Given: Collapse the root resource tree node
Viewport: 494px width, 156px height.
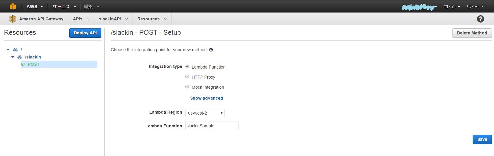Looking at the screenshot, I should [x=8, y=50].
